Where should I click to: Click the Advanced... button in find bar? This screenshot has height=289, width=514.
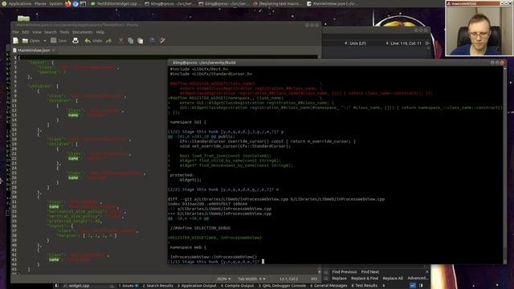click(418, 279)
